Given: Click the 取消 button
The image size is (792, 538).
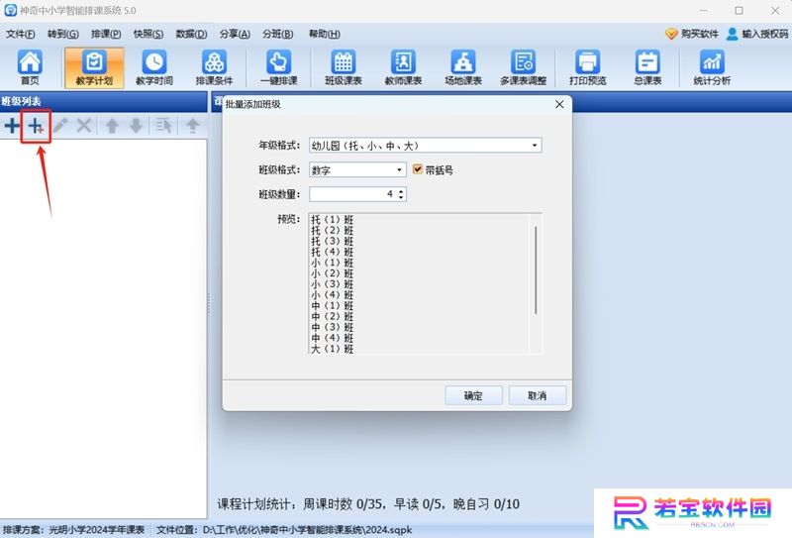Looking at the screenshot, I should tap(537, 395).
